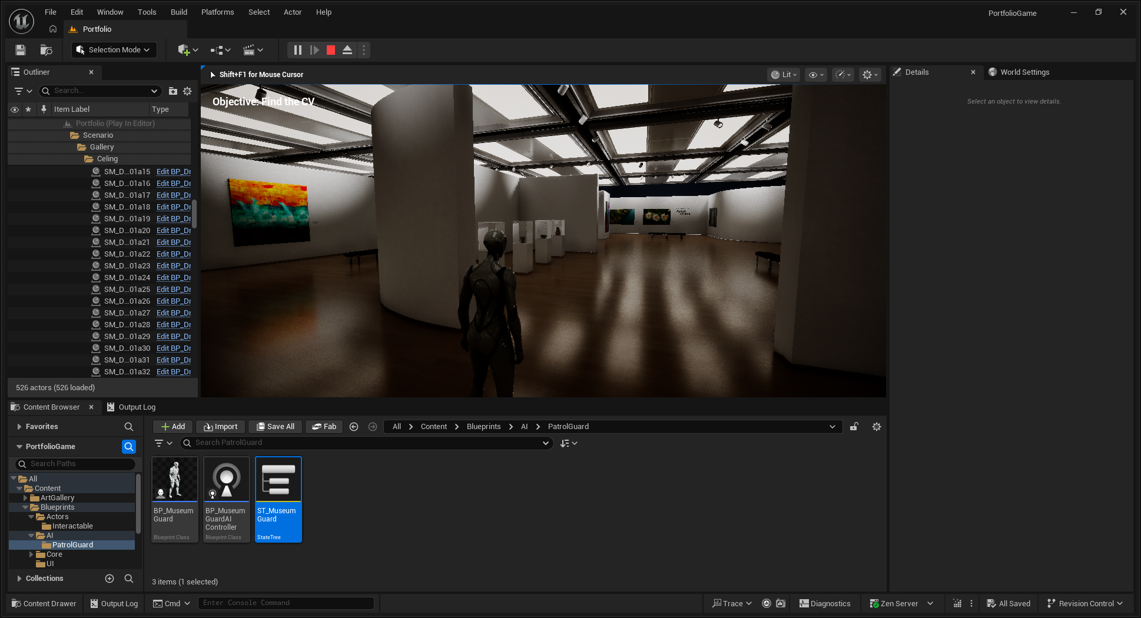This screenshot has height=618, width=1141.
Task: Click the Save All button
Action: coord(276,427)
